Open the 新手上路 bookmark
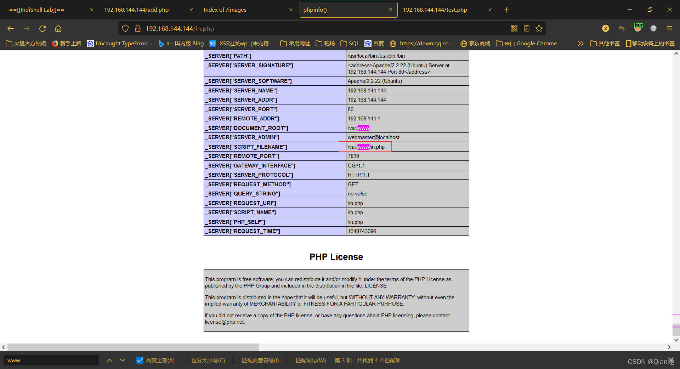680x369 pixels. point(67,44)
